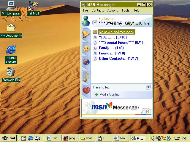Image resolution: width=190 pixels, height=142 pixels.
Task: Maximize the MSN Messenger window
Action: point(144,5)
